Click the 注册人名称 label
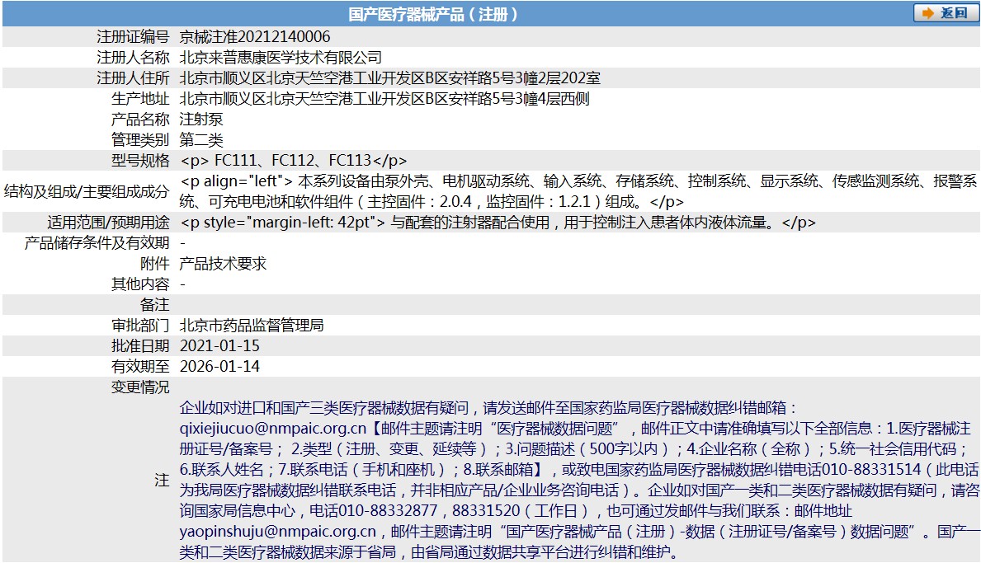The height and width of the screenshot is (563, 981). pyautogui.click(x=133, y=58)
